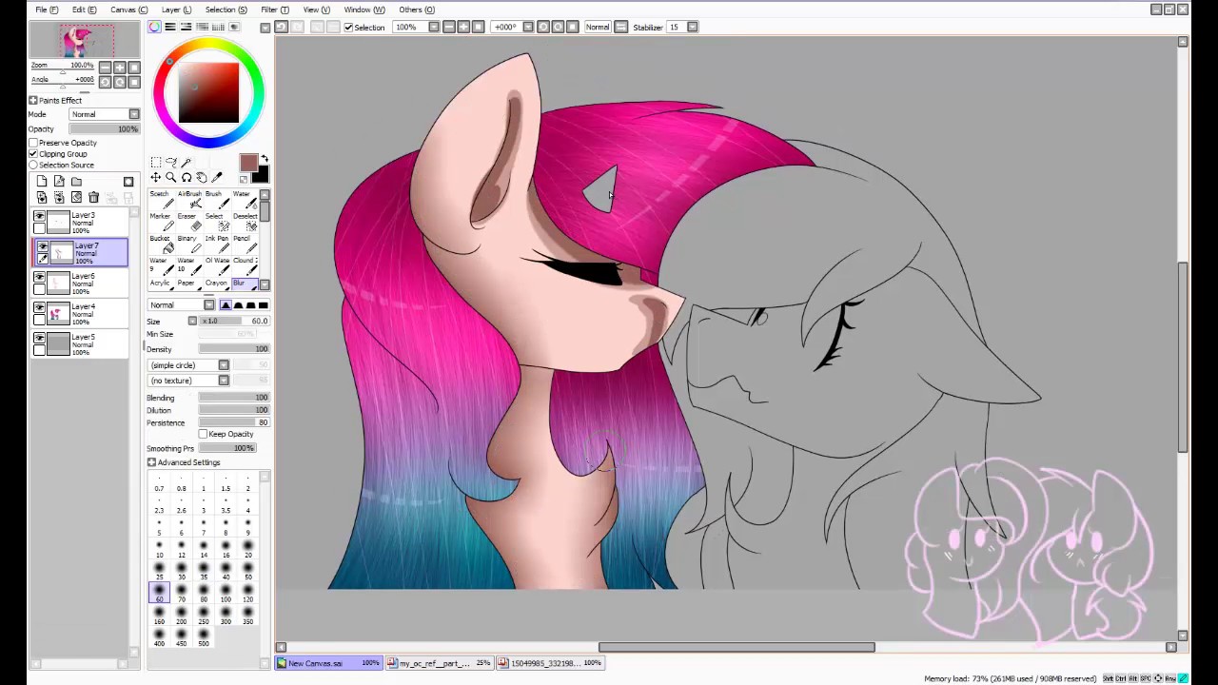Select the flattest brush edge shape
1218x685 pixels.
[x=264, y=305]
